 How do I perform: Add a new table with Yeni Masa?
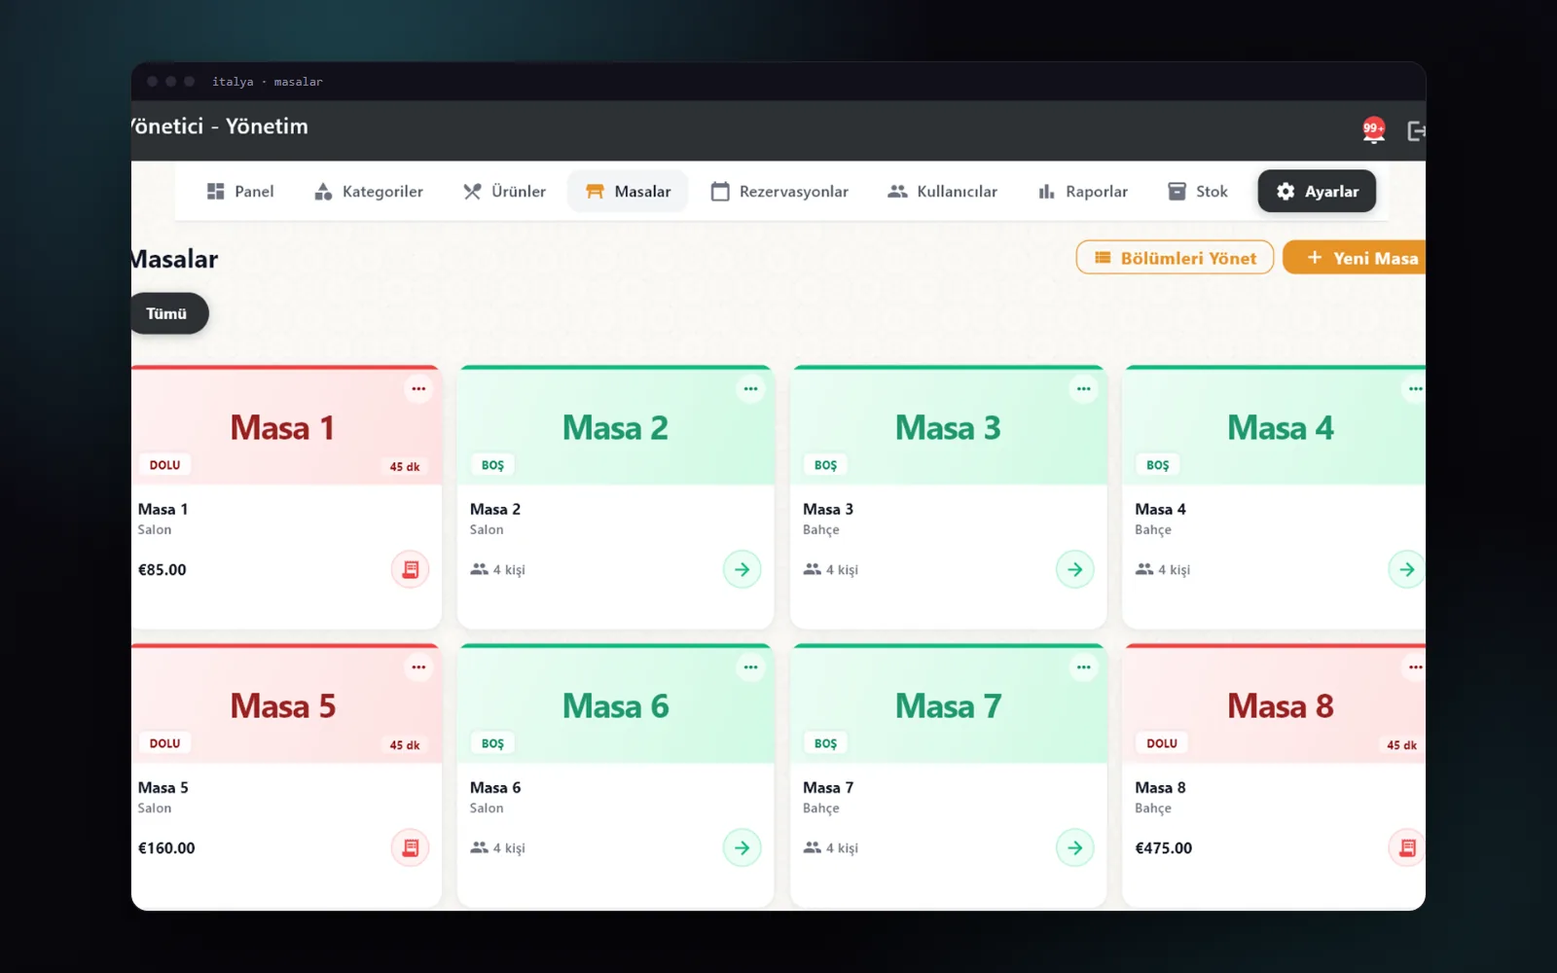point(1355,258)
